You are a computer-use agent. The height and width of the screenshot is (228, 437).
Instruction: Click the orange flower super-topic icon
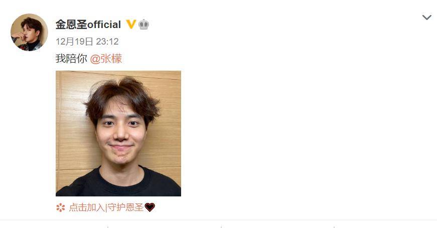tap(61, 207)
